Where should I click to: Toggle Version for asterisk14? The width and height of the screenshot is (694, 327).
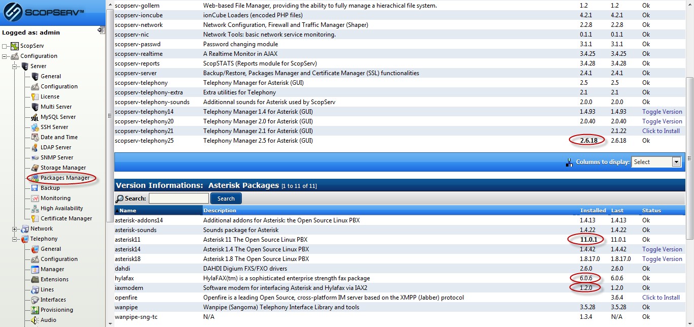tap(662, 249)
